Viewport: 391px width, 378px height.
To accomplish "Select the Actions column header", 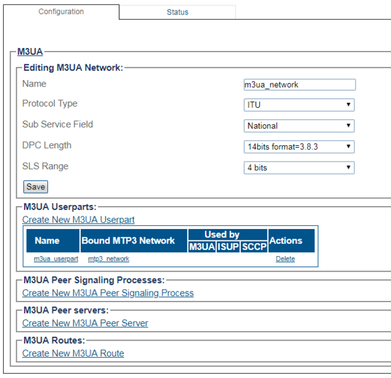I will 291,241.
